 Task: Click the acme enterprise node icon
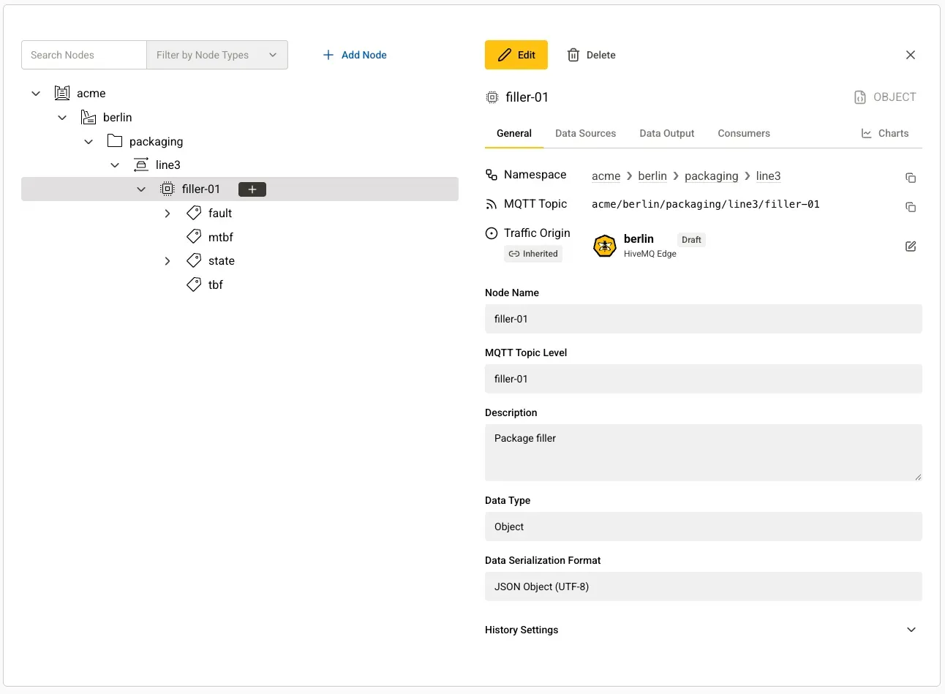[x=62, y=93]
